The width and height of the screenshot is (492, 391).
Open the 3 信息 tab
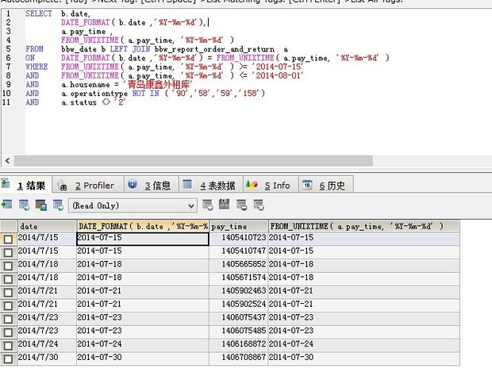point(152,185)
